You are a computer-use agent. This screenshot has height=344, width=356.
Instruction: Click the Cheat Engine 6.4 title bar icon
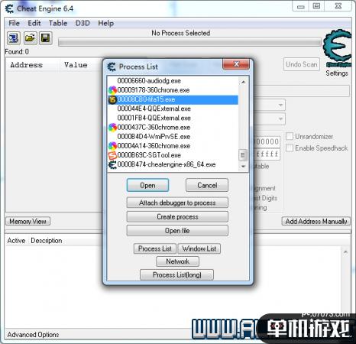pyautogui.click(x=9, y=8)
